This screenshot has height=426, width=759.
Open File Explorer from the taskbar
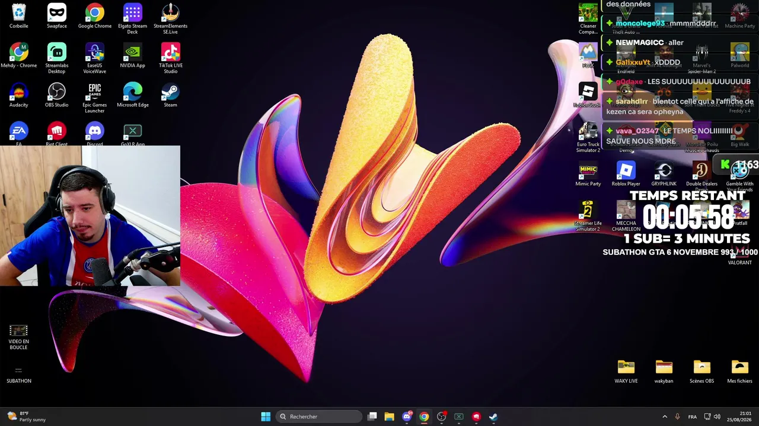pos(390,417)
